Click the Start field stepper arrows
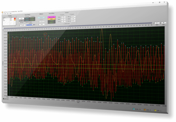This screenshot has width=176, height=122. [154, 23]
